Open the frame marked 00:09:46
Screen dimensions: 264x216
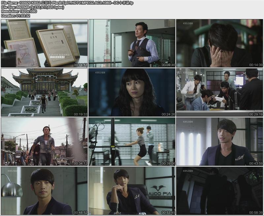point(132,43)
